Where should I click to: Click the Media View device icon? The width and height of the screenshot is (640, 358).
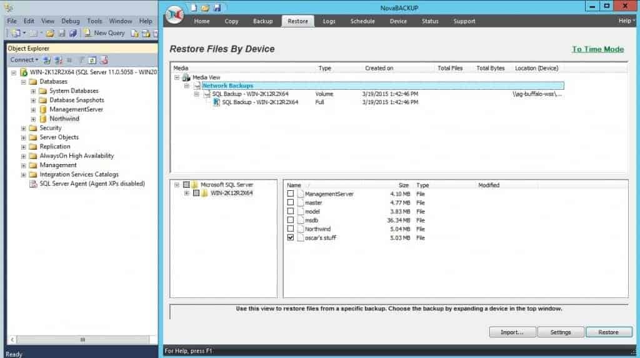pyautogui.click(x=186, y=77)
